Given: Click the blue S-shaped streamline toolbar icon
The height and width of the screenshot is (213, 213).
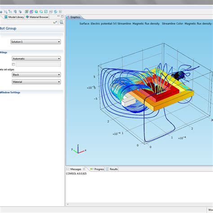Looking at the screenshot, I should tap(56, 12).
